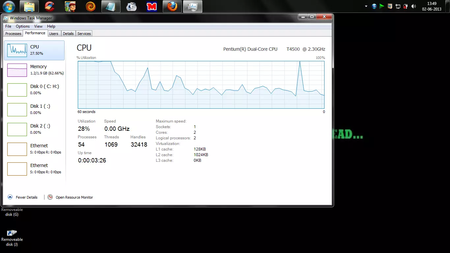Show hidden tray icons arrow
Image resolution: width=450 pixels, height=253 pixels.
click(x=366, y=6)
